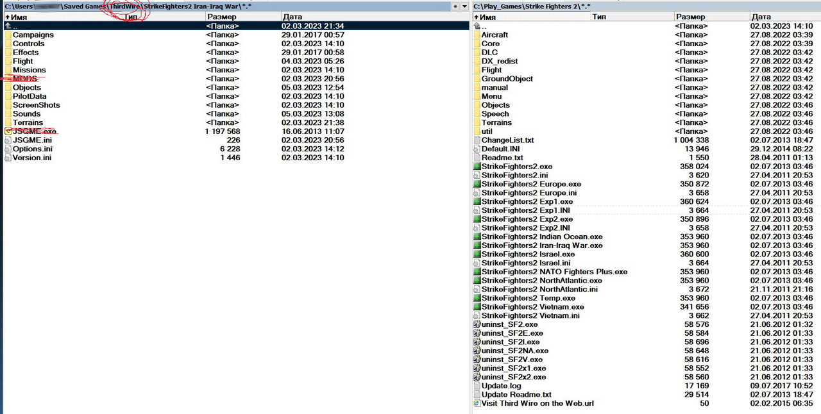Click the uninst_SF2.exe uninstaller icon
Image resolution: width=821 pixels, height=414 pixels.
[477, 324]
